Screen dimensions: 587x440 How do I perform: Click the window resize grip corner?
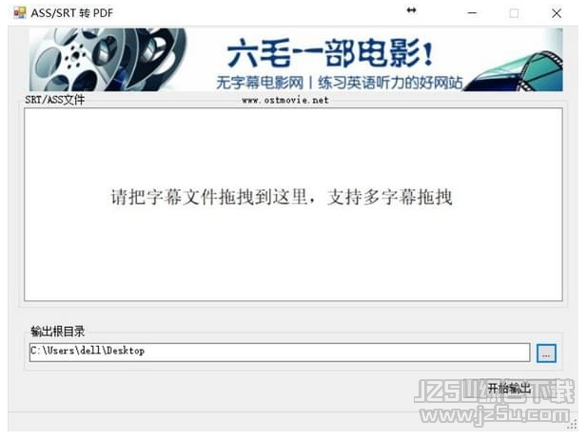coord(572,425)
